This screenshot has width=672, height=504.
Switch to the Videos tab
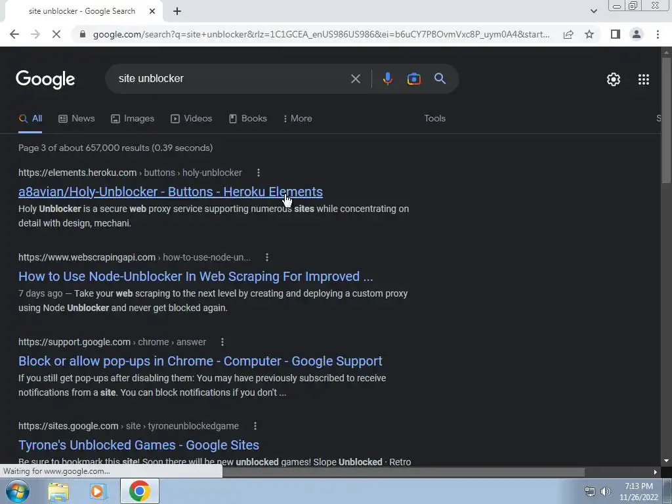tap(191, 119)
